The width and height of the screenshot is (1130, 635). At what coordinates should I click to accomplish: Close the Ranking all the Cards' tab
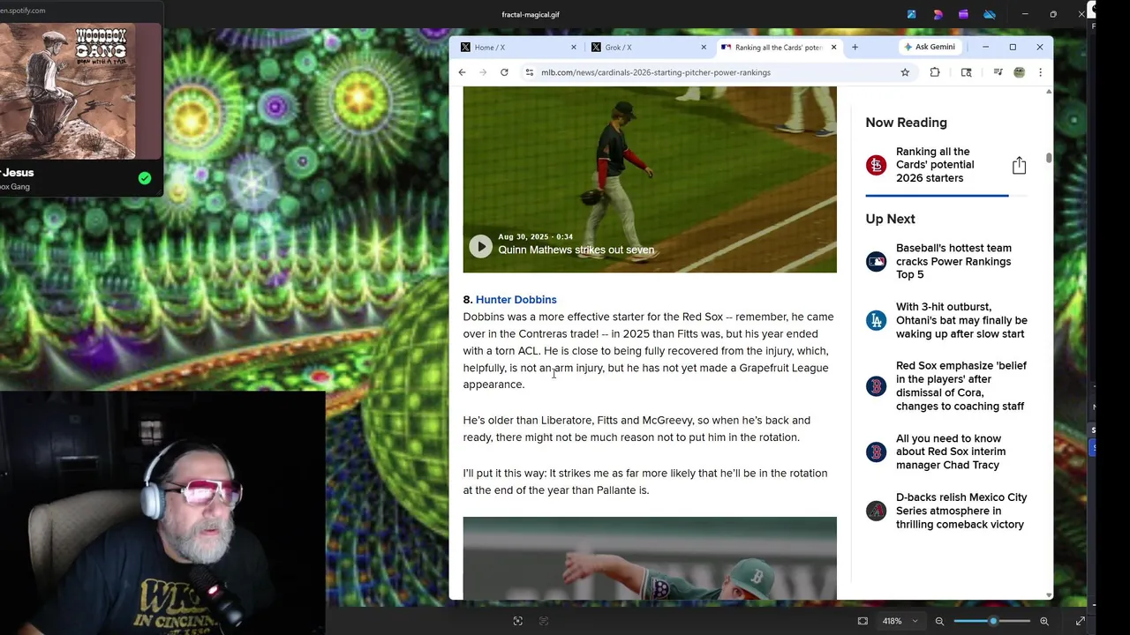833,47
